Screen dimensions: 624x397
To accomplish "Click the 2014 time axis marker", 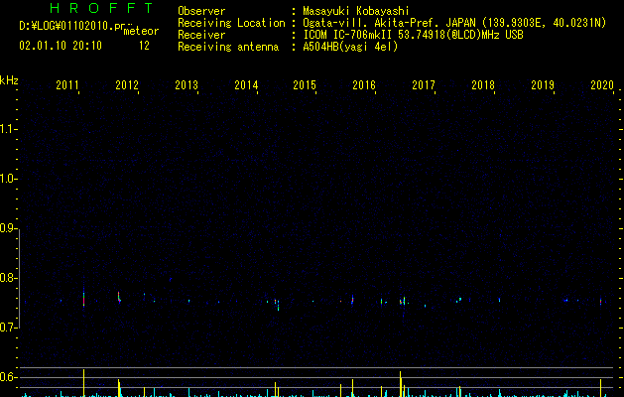I will 246,85.
